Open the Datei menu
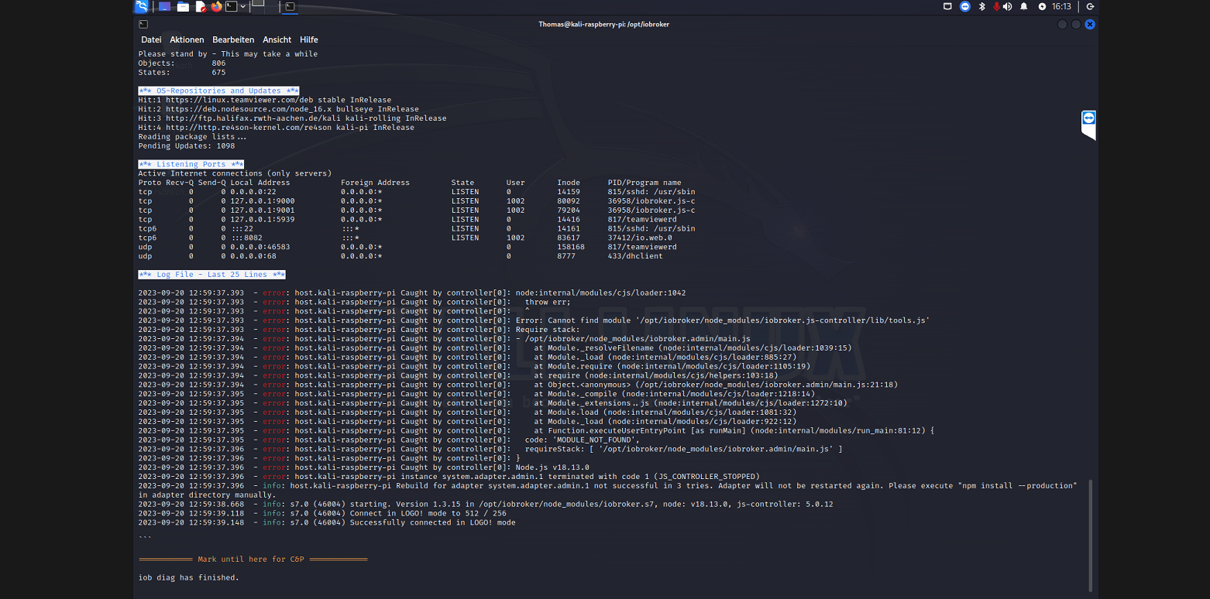1210x599 pixels. click(x=151, y=39)
